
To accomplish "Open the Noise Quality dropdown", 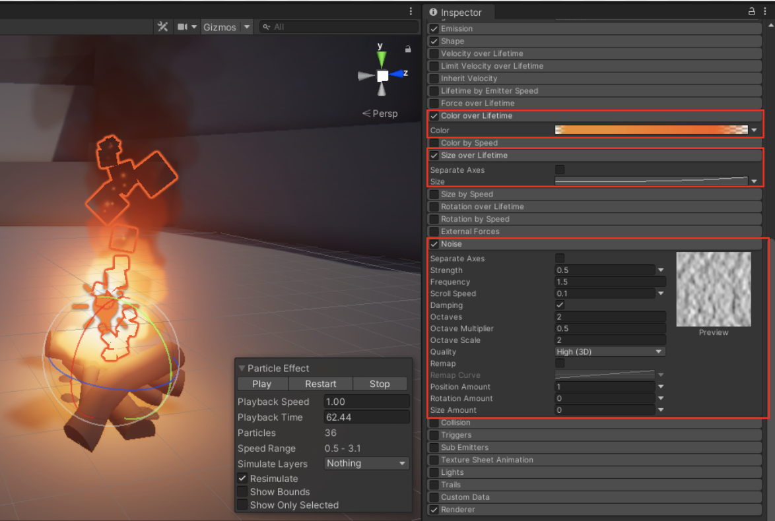I will coord(609,352).
